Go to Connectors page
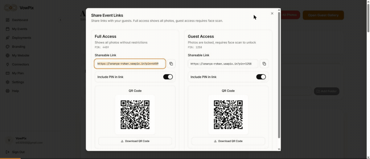The image size is (370, 159). point(20,65)
